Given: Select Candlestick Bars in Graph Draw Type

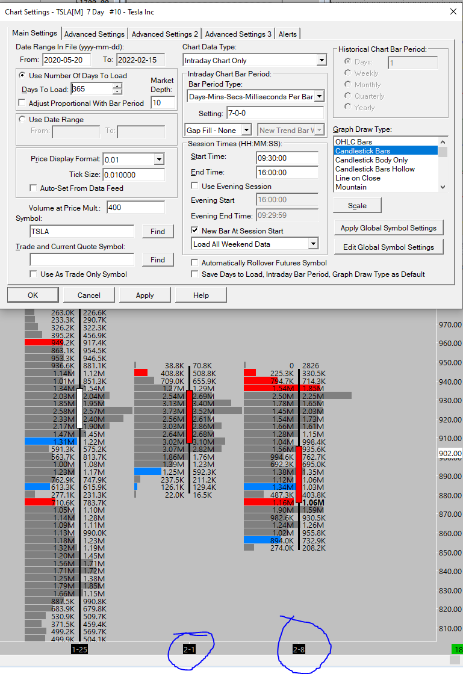Looking at the screenshot, I should coord(386,151).
